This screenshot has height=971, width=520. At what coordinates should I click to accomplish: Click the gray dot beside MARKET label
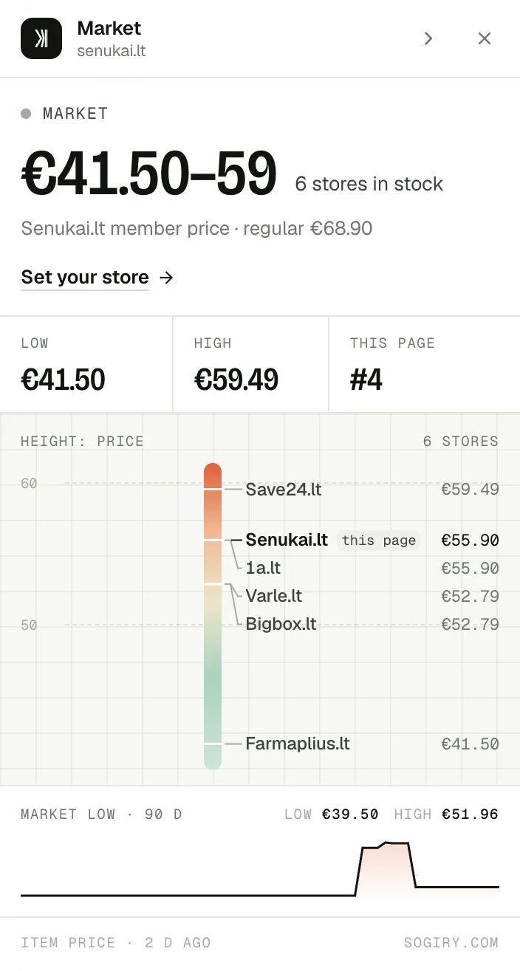click(x=26, y=114)
